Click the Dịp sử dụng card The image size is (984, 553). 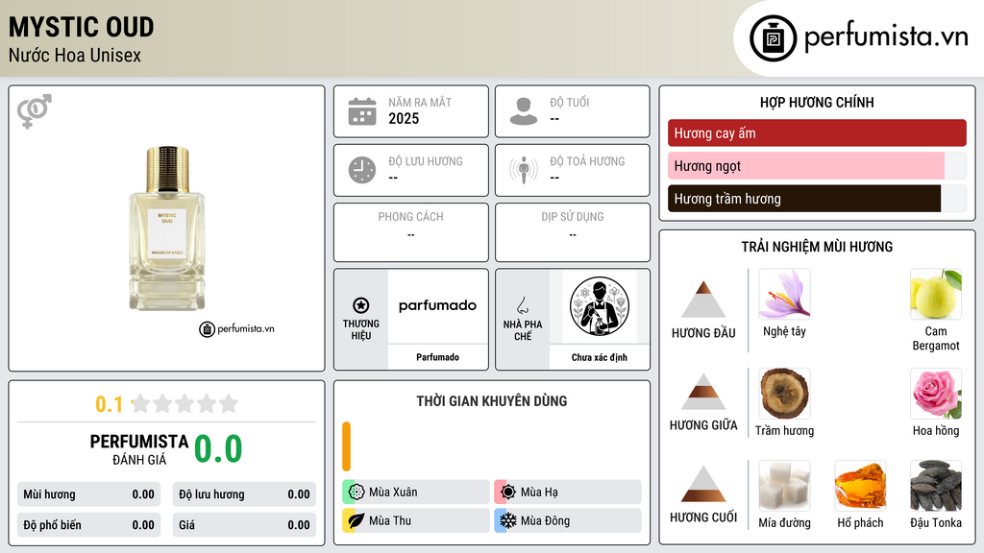pyautogui.click(x=573, y=232)
